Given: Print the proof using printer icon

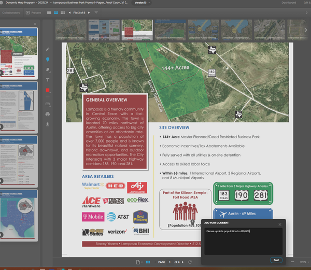Looking at the screenshot, I should 48,114.
